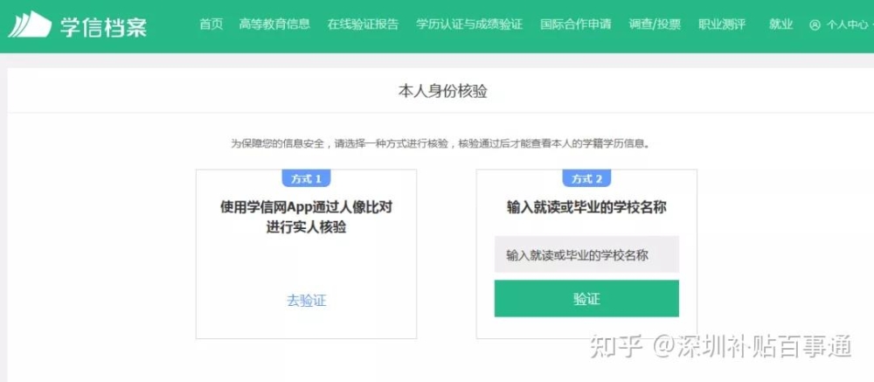874x382 pixels.
Task: Click the 学信档案 logo text
Action: [x=104, y=25]
